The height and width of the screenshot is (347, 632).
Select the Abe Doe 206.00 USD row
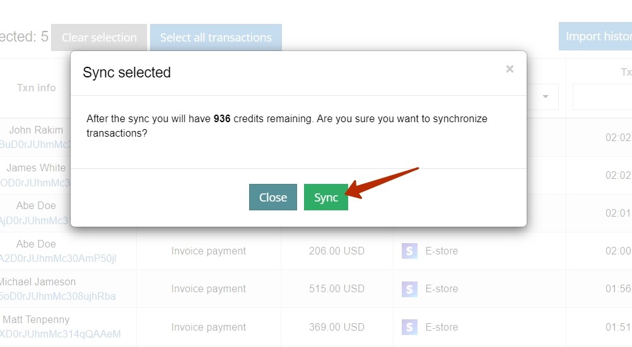click(316, 251)
